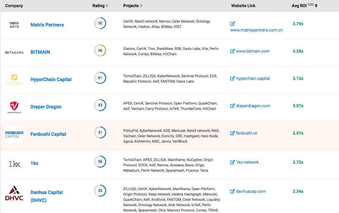This screenshot has height=213, width=339.
Task: Click Fenbushi Capital rating circle 51
Action: point(100,132)
